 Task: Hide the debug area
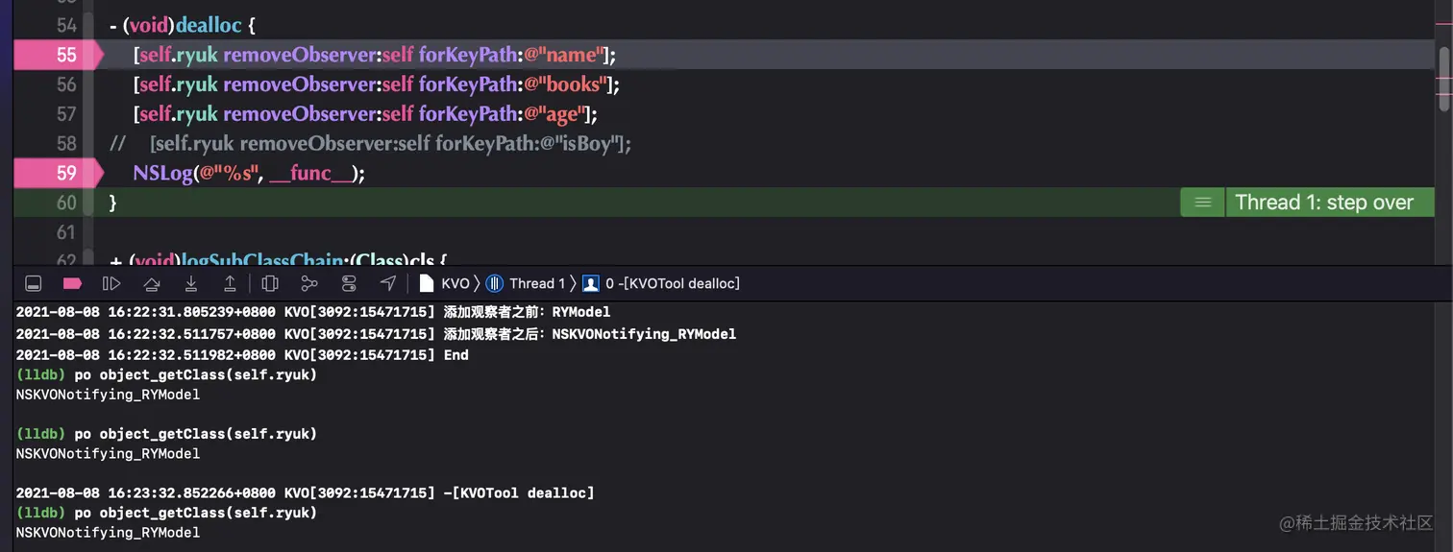pyautogui.click(x=33, y=283)
